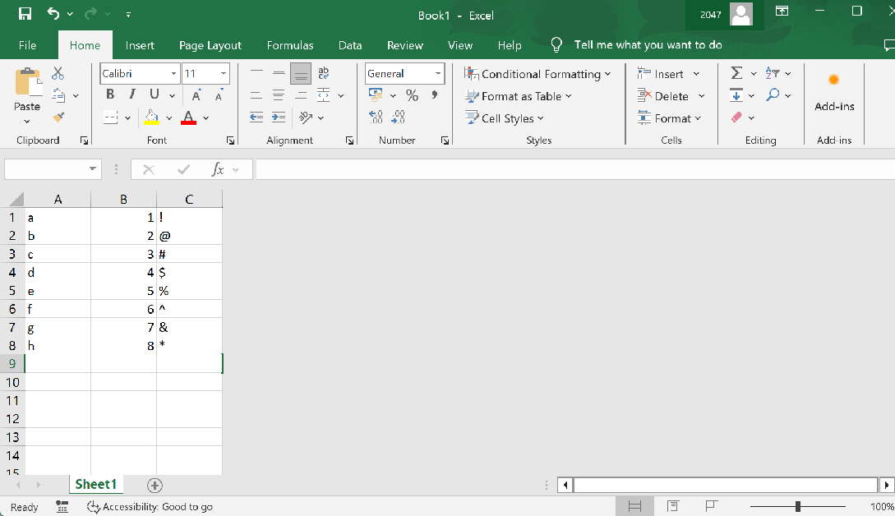
Task: Toggle Bold formatting
Action: coord(110,95)
